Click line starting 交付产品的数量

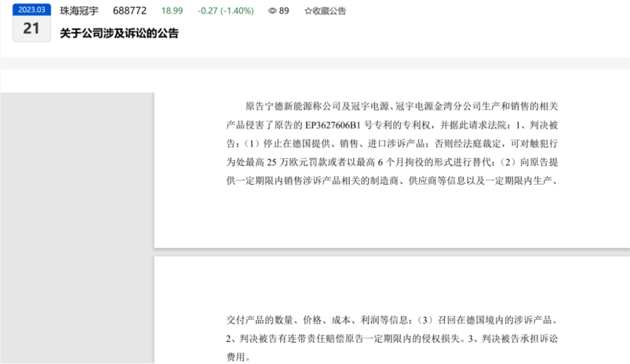(x=392, y=320)
